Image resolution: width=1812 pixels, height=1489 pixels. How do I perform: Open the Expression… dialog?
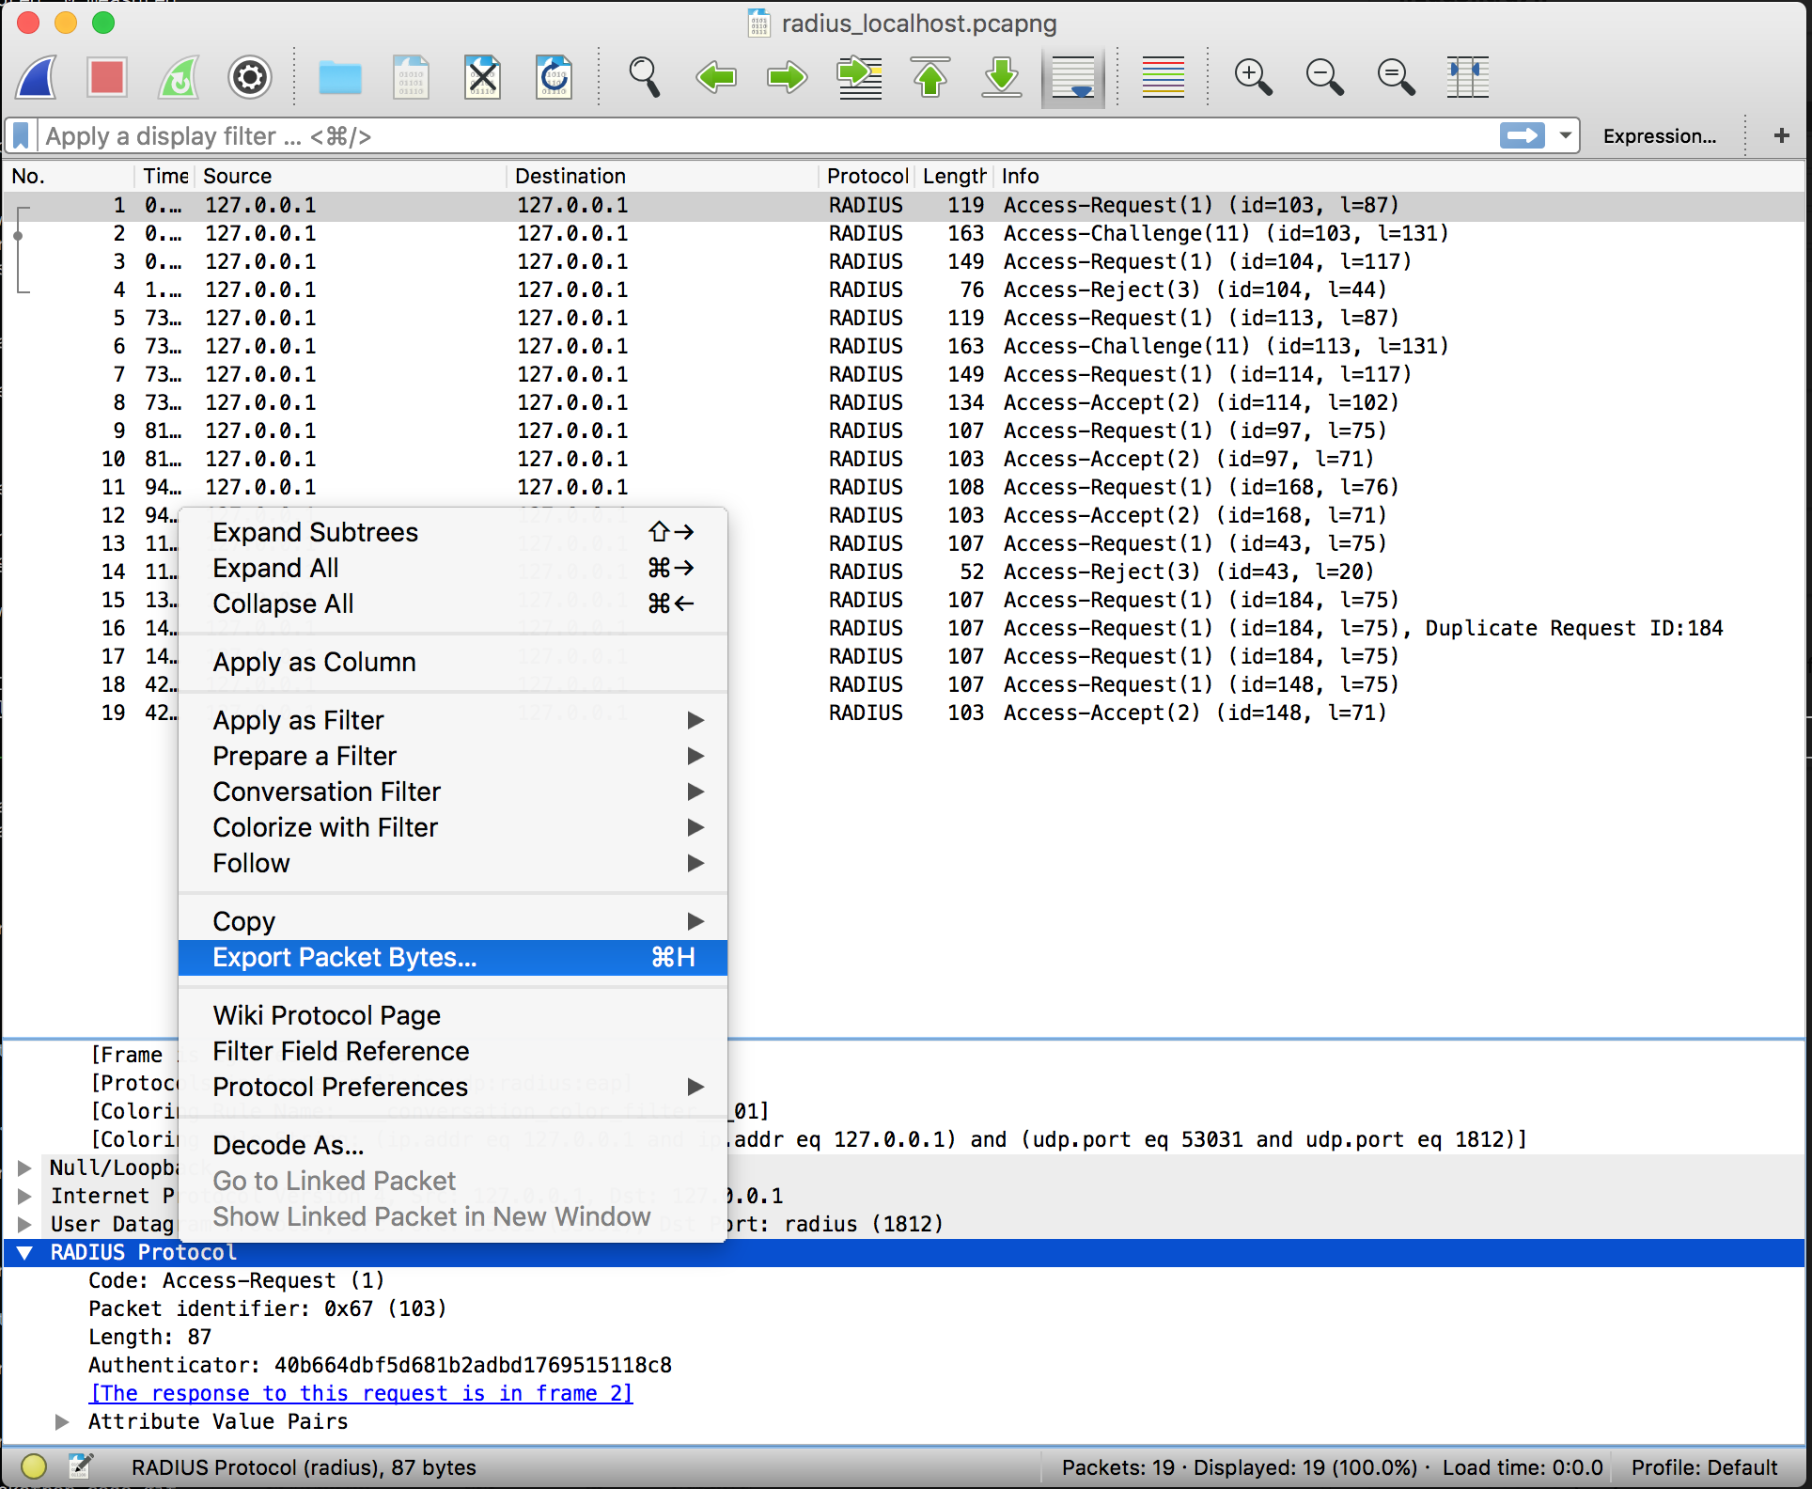pos(1660,136)
